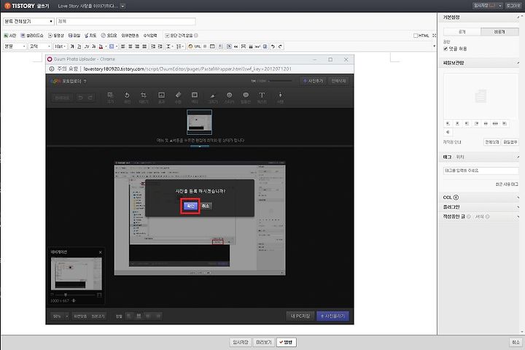The image size is (525, 350).
Task: Collapse the 파일보관함 section
Action: coord(518,63)
